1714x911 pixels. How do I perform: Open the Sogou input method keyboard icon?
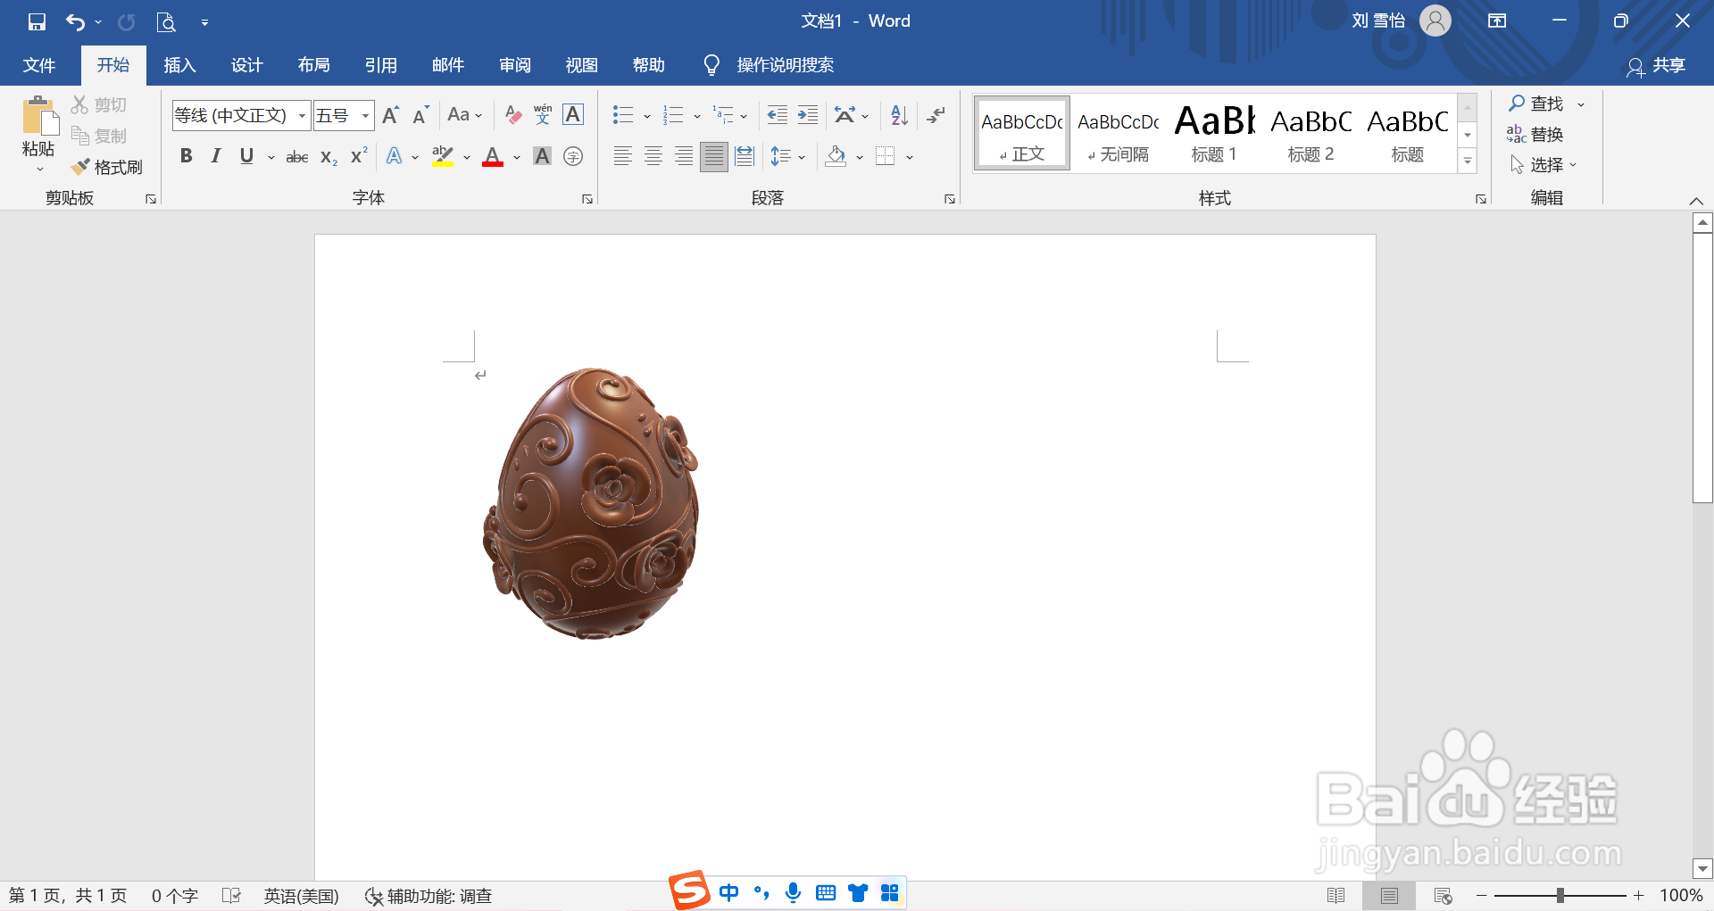pyautogui.click(x=826, y=892)
